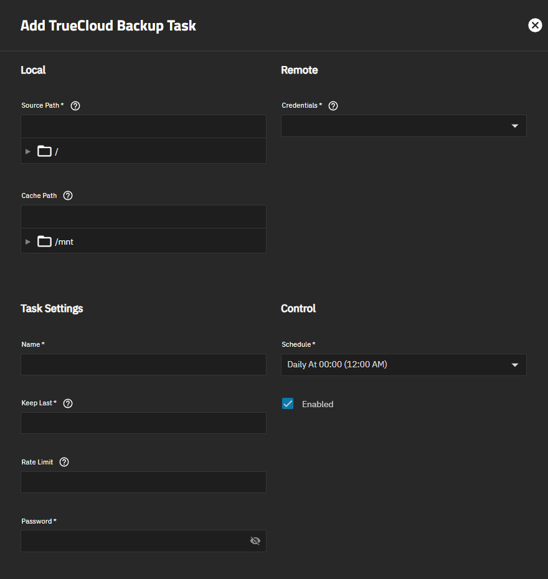Open the Credentials help tooltip icon
This screenshot has height=579, width=548.
click(x=333, y=106)
